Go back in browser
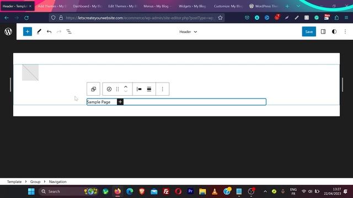 [x=7, y=18]
